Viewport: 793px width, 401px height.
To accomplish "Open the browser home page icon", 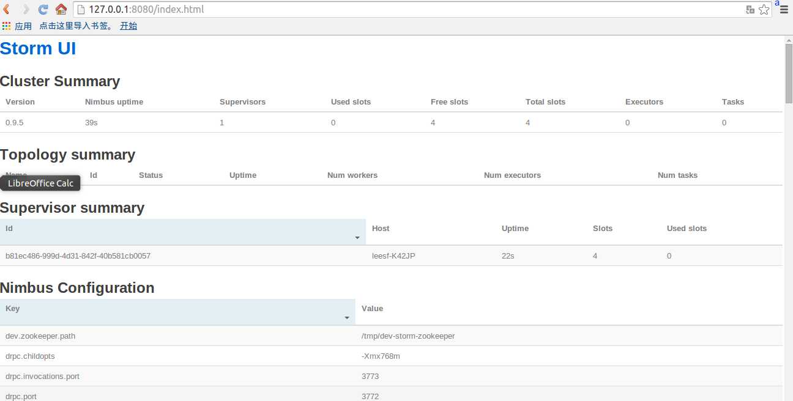I will click(61, 9).
